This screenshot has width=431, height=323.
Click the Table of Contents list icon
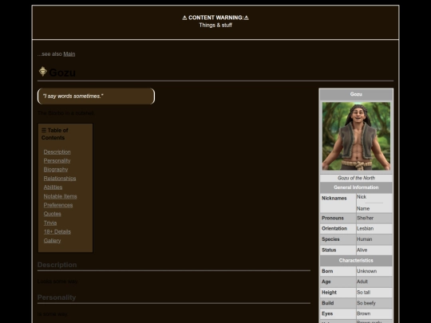click(44, 130)
